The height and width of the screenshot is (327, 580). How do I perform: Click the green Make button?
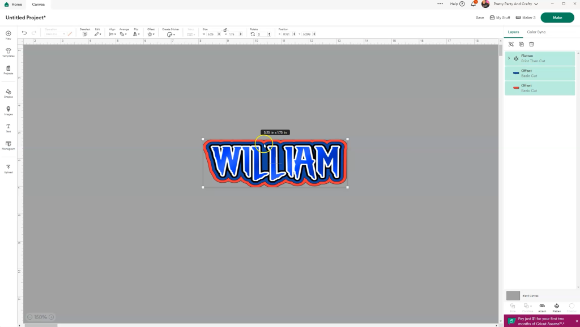click(557, 18)
